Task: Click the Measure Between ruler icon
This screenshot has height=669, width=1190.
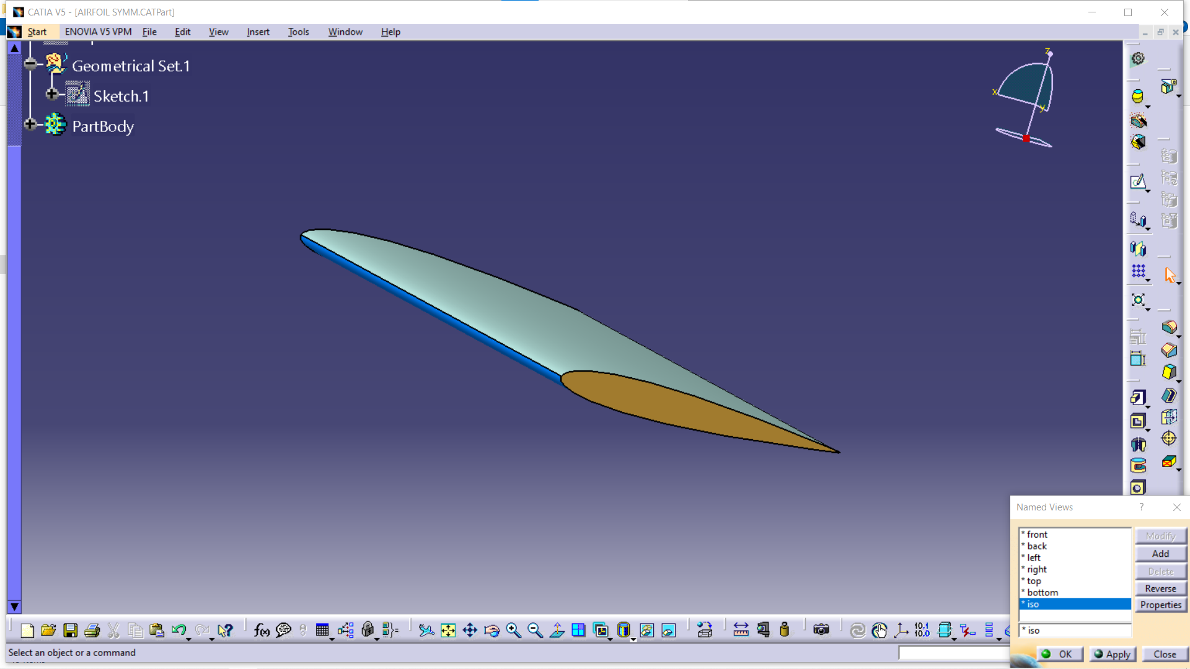Action: [741, 631]
